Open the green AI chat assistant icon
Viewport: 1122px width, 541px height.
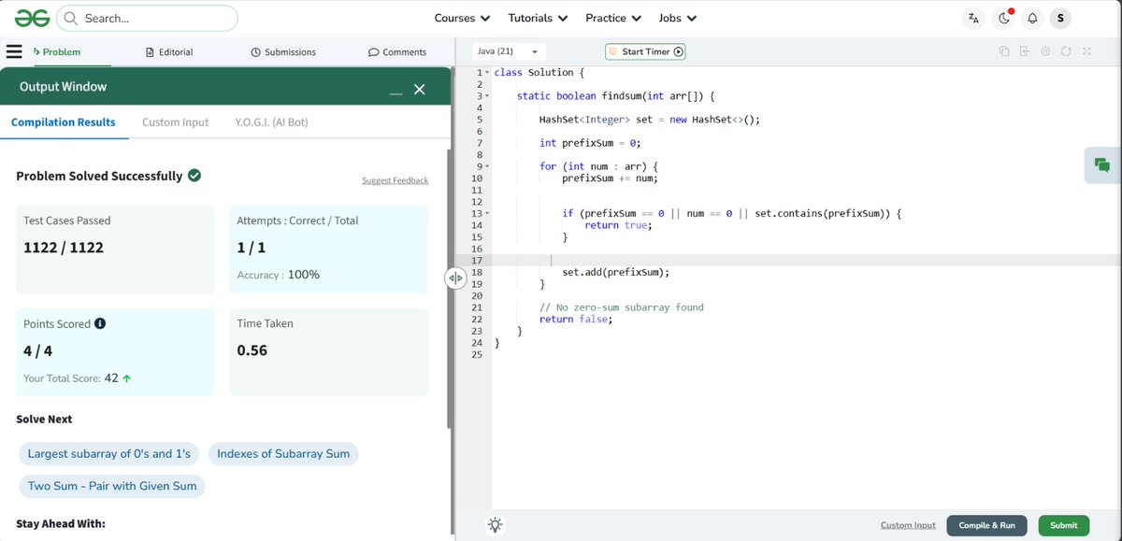pos(1102,164)
